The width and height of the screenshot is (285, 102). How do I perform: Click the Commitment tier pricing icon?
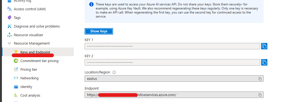16,61
